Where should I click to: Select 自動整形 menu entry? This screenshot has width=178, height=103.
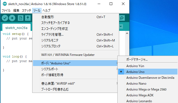(x=76, y=17)
